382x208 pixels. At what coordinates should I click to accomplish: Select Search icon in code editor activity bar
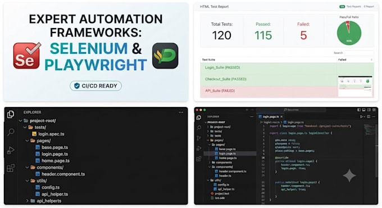[199, 128]
